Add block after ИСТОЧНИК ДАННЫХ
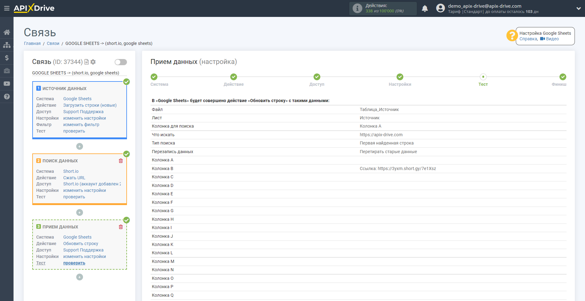This screenshot has height=301, width=585. (80, 146)
